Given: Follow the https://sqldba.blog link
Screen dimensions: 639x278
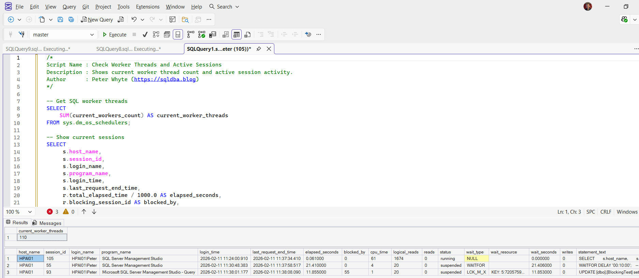Looking at the screenshot, I should [165, 79].
